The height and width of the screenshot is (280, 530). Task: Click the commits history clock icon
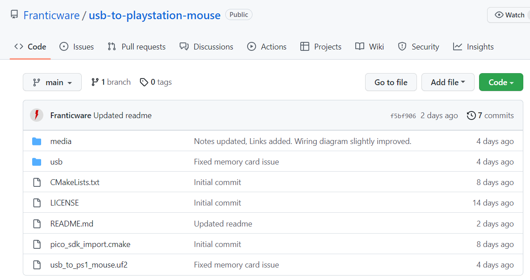click(471, 115)
